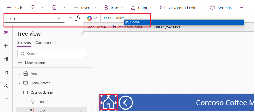The width and height of the screenshot is (255, 112).
Task: Click the Data type text label
Action: (167, 27)
